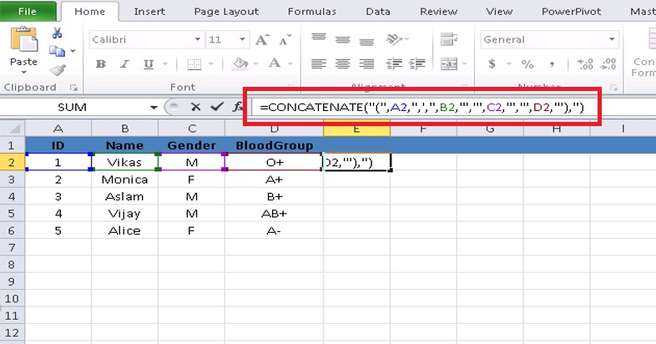Click the Wrap Text icon
This screenshot has height=344, width=656.
pyautogui.click(x=449, y=39)
